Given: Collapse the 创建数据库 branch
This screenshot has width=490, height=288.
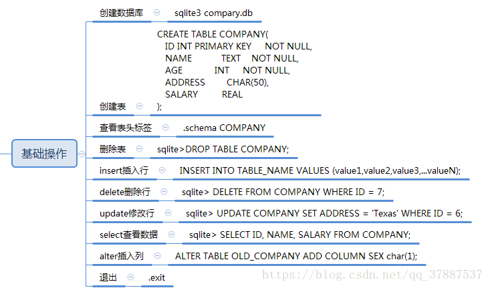Looking at the screenshot, I should 157,13.
